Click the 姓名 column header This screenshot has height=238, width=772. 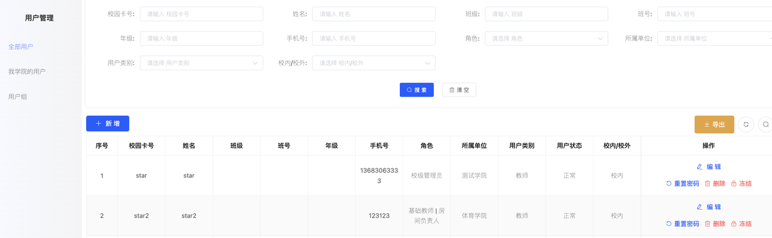click(x=189, y=146)
